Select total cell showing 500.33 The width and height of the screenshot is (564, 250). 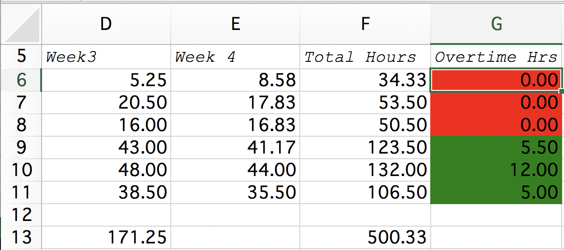click(365, 237)
